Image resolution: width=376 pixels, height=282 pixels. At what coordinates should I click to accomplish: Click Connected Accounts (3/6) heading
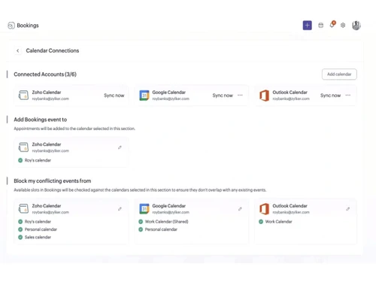[45, 74]
